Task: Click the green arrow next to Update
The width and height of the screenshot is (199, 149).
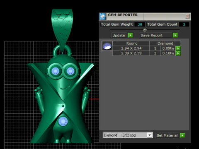Action: click(130, 35)
